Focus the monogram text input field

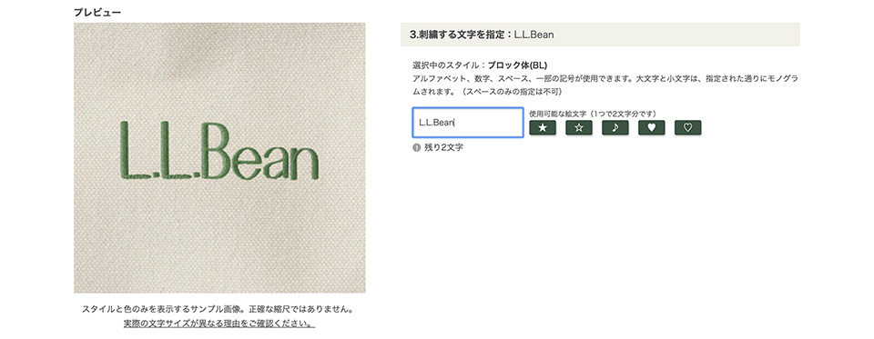pyautogui.click(x=468, y=123)
